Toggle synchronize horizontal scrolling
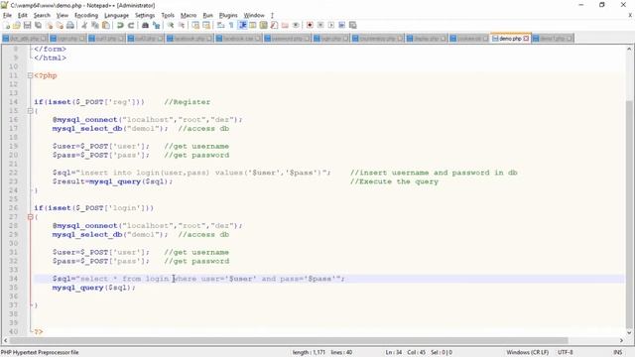 point(206,25)
